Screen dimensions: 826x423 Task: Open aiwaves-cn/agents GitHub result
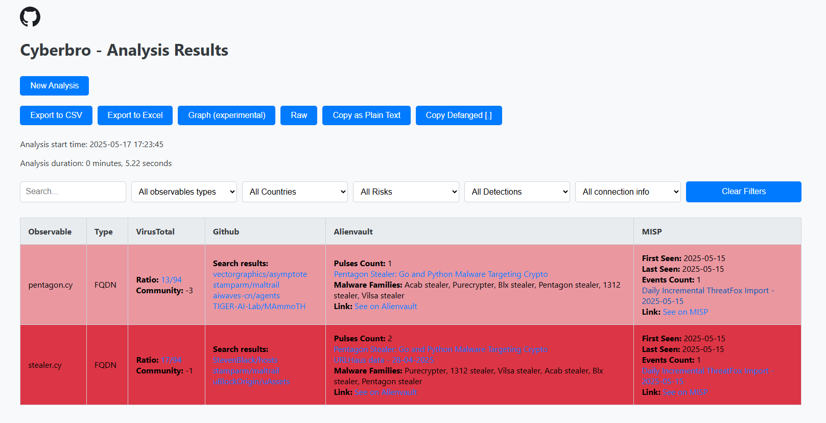[x=246, y=296]
